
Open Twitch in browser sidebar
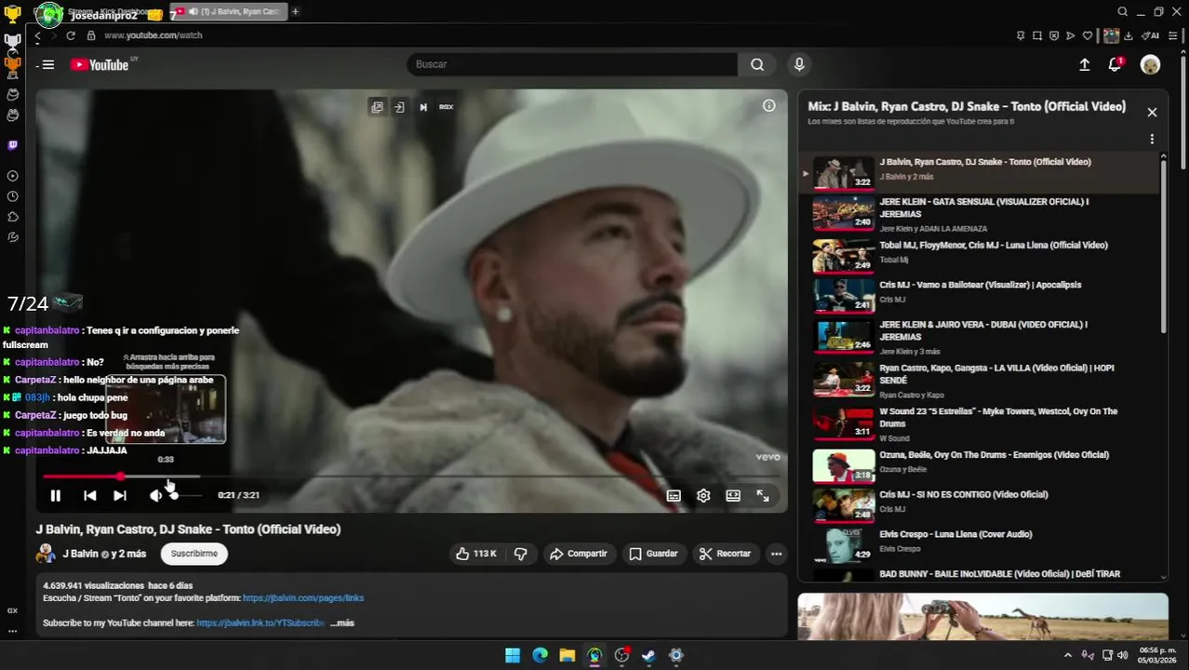[12, 145]
